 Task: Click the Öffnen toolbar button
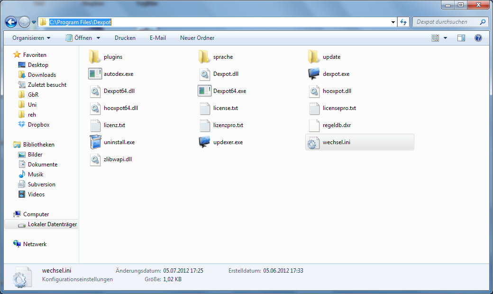pyautogui.click(x=79, y=38)
